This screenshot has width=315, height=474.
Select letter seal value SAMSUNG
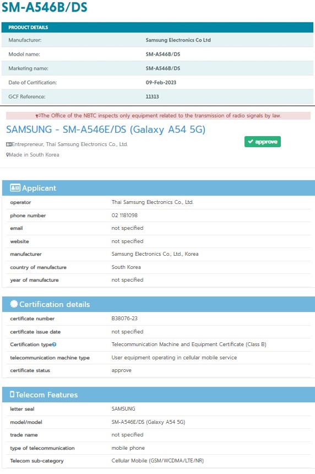[x=123, y=409]
